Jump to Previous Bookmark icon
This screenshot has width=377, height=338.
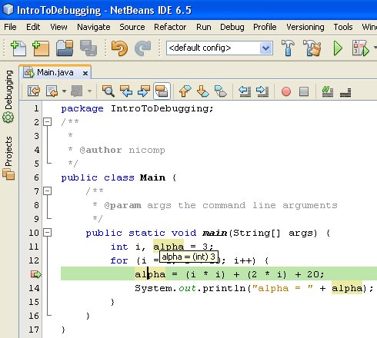(x=185, y=91)
